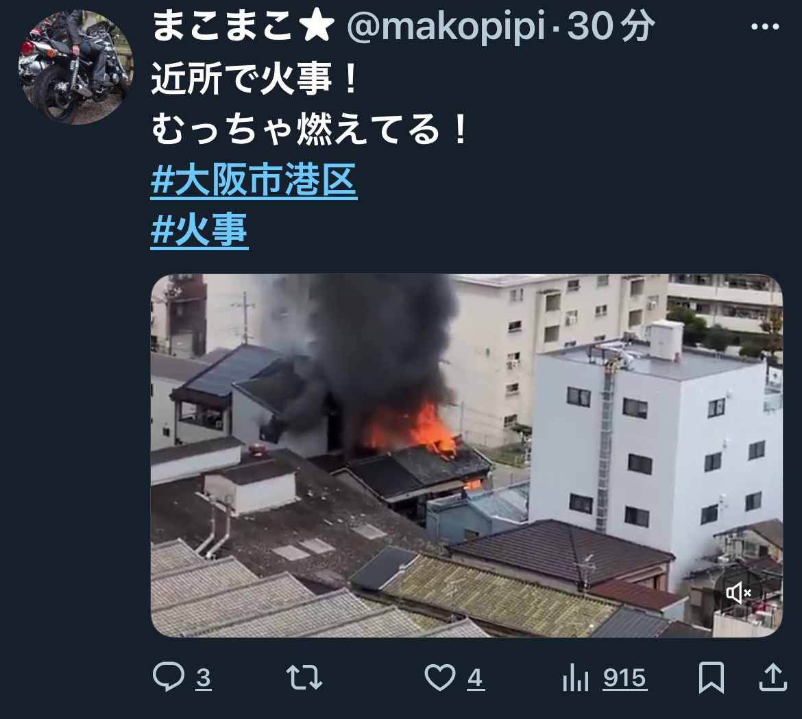Viewport: 802px width, 719px height.
Task: Like the tweet with heart icon
Action: [x=440, y=678]
